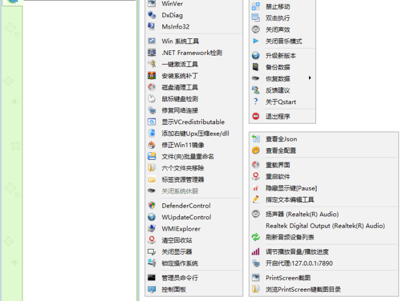Choose 重载界面 menu entry

(x=324, y=165)
